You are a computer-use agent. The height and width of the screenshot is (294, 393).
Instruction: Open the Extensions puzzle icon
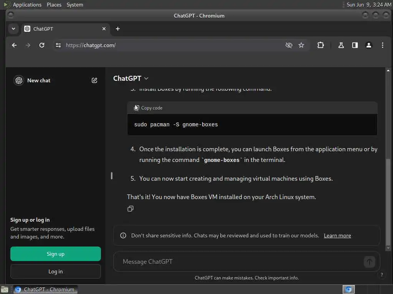point(320,45)
